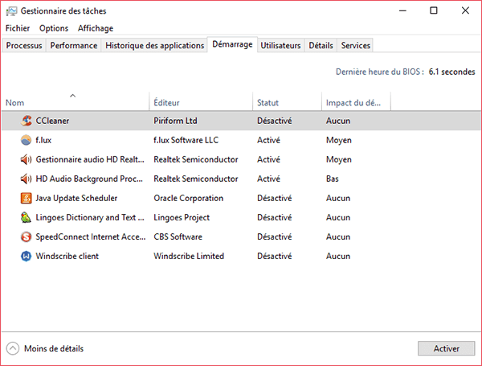This screenshot has width=482, height=366.
Task: Open the Fichier menu
Action: 18,28
